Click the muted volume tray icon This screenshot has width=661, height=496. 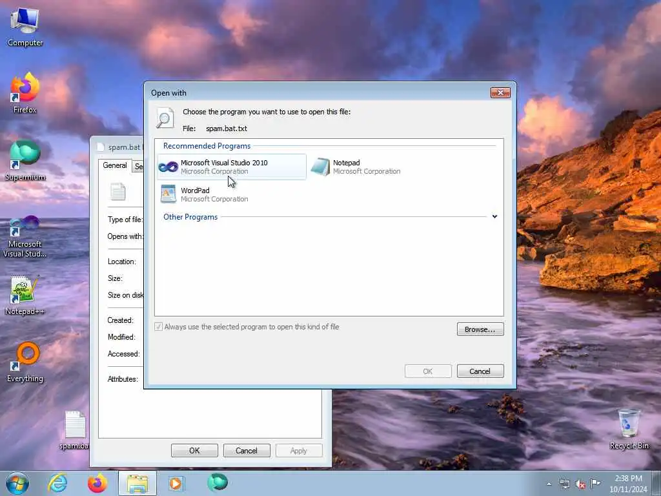tap(580, 484)
